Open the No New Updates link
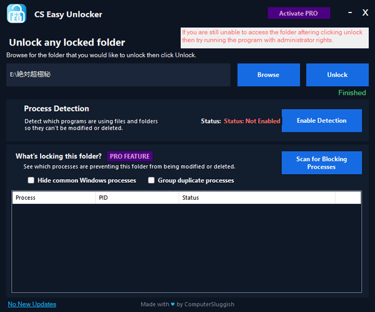Image resolution: width=375 pixels, height=312 pixels. [x=32, y=304]
